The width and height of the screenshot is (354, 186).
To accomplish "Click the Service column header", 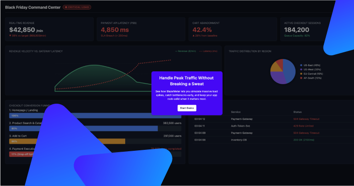I will click(x=236, y=112).
